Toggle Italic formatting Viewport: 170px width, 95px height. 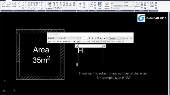coord(92,38)
